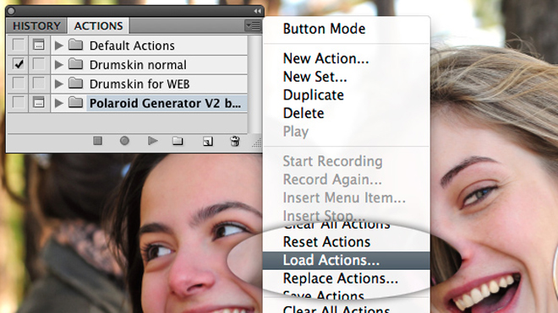The image size is (558, 313).
Task: Click the panel resize grip corner
Action: (256, 143)
